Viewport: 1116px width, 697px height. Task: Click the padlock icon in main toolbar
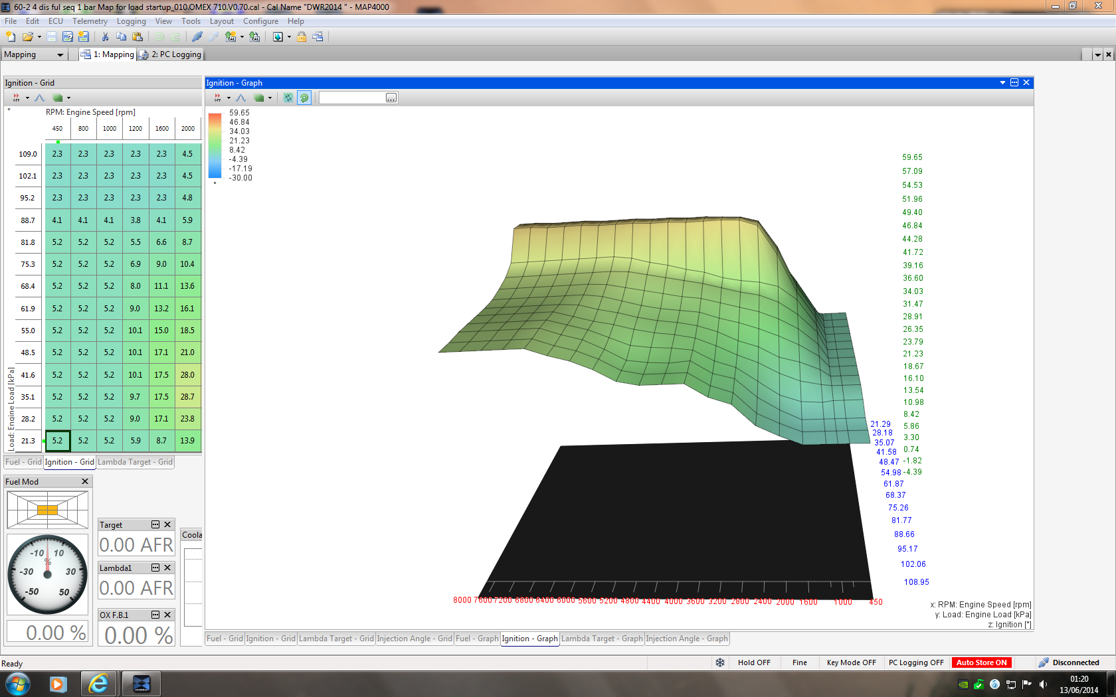[302, 37]
